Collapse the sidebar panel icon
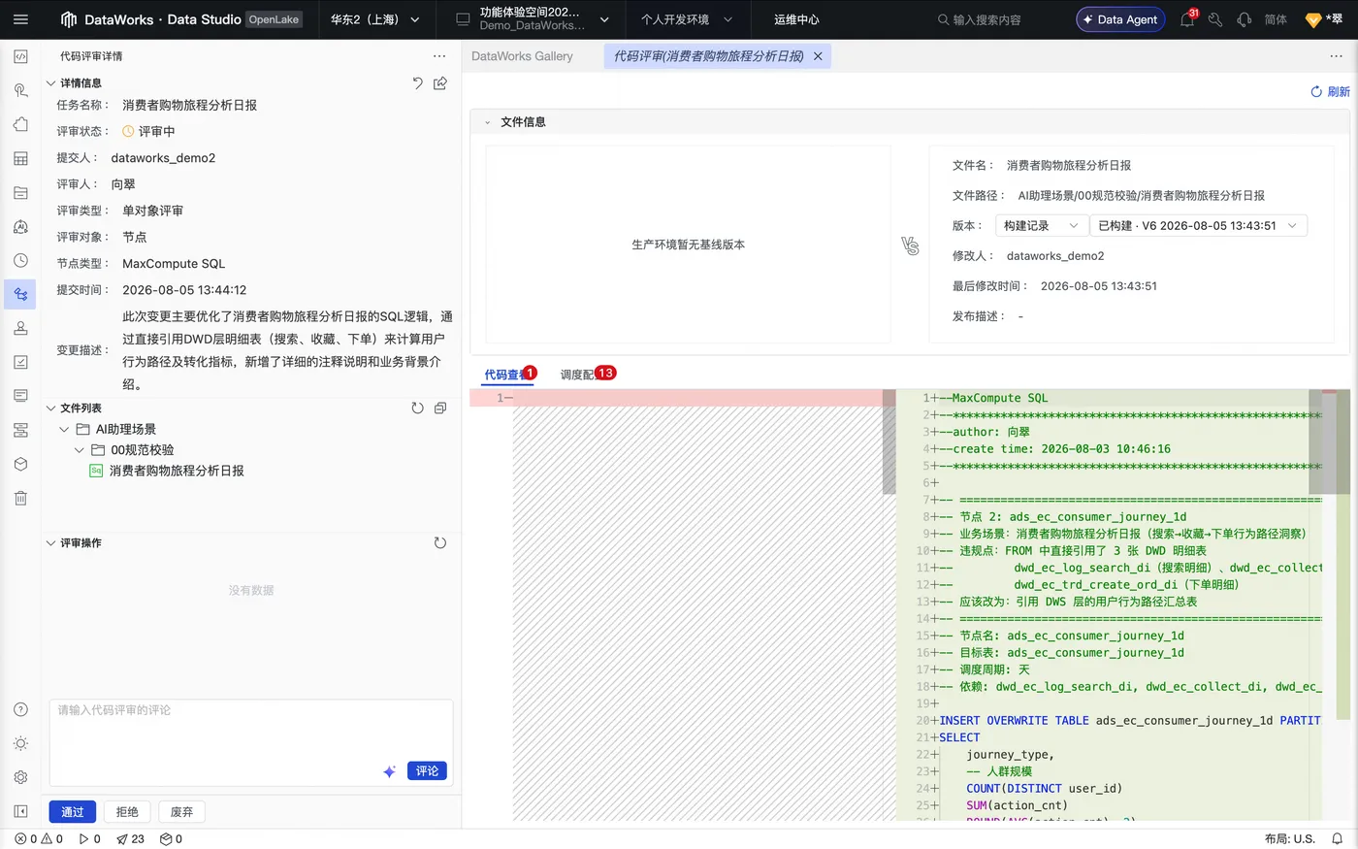1358x849 pixels. (x=20, y=811)
